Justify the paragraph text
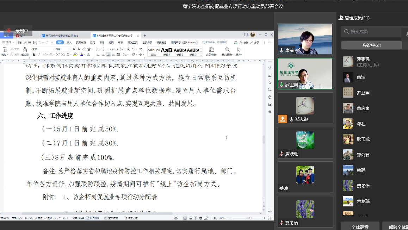The image size is (408, 230). (113, 54)
